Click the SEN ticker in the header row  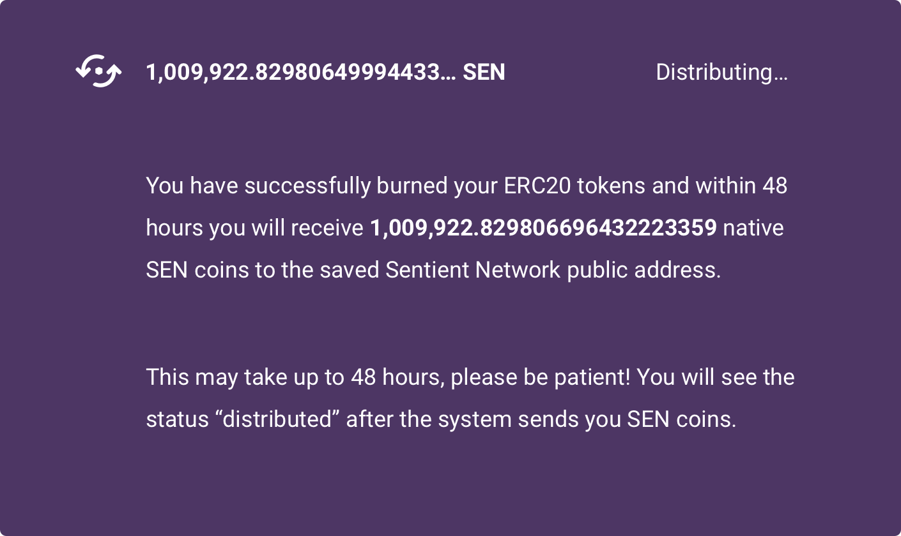click(484, 73)
